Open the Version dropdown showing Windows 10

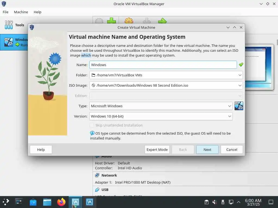pos(161,116)
